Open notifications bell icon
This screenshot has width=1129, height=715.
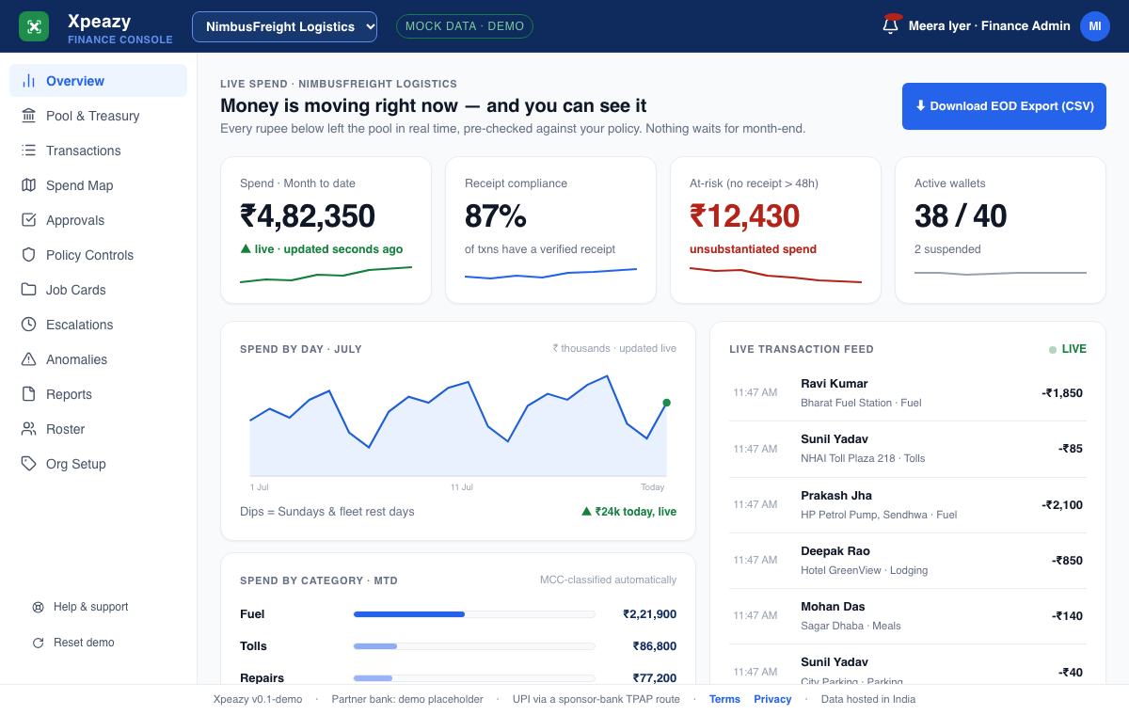pyautogui.click(x=890, y=26)
